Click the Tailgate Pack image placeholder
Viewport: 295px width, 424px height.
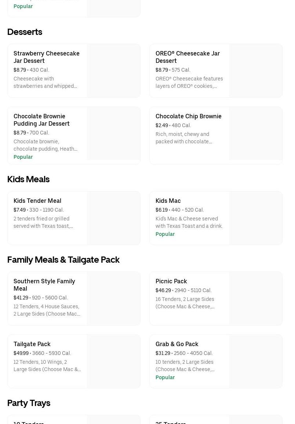click(114, 361)
